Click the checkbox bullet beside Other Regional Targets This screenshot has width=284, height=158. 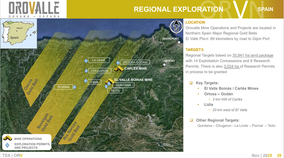tap(191, 120)
